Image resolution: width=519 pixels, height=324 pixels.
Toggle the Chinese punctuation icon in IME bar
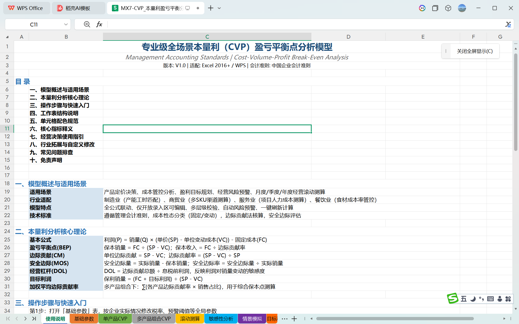pos(481,299)
